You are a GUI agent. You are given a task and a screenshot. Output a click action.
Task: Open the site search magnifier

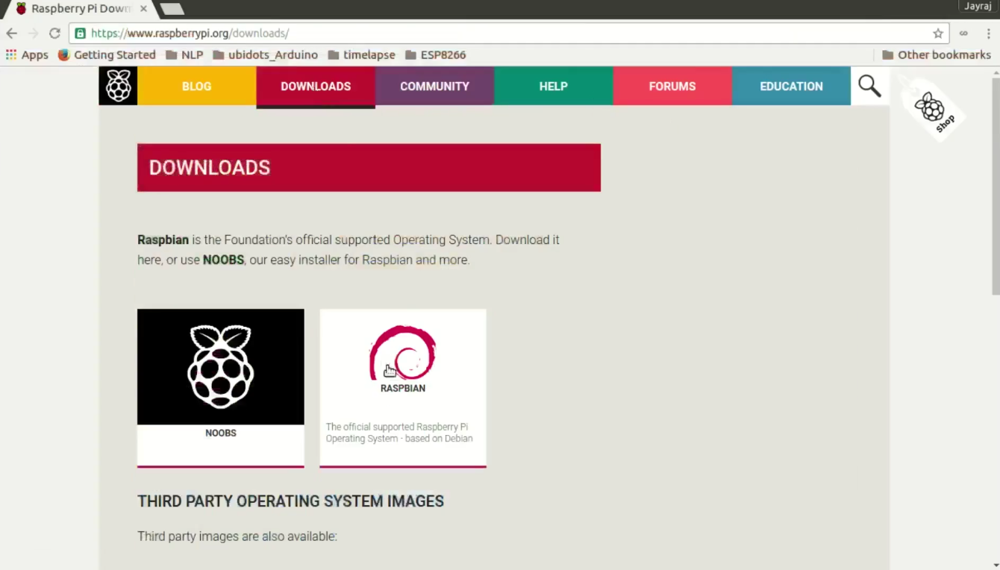coord(869,86)
